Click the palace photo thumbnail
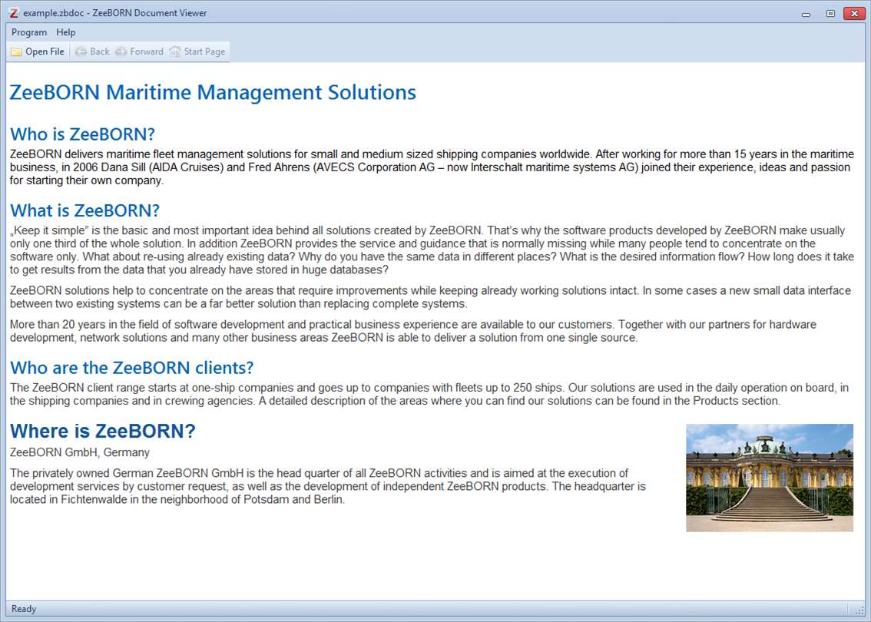The width and height of the screenshot is (871, 622). (x=770, y=478)
